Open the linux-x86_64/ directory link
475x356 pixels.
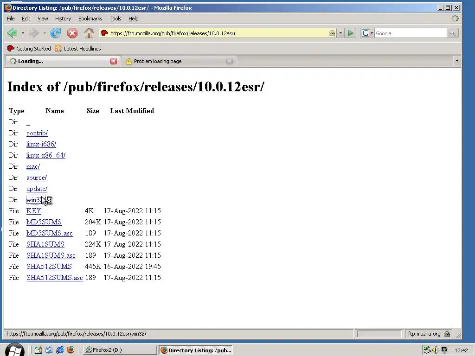click(x=46, y=156)
